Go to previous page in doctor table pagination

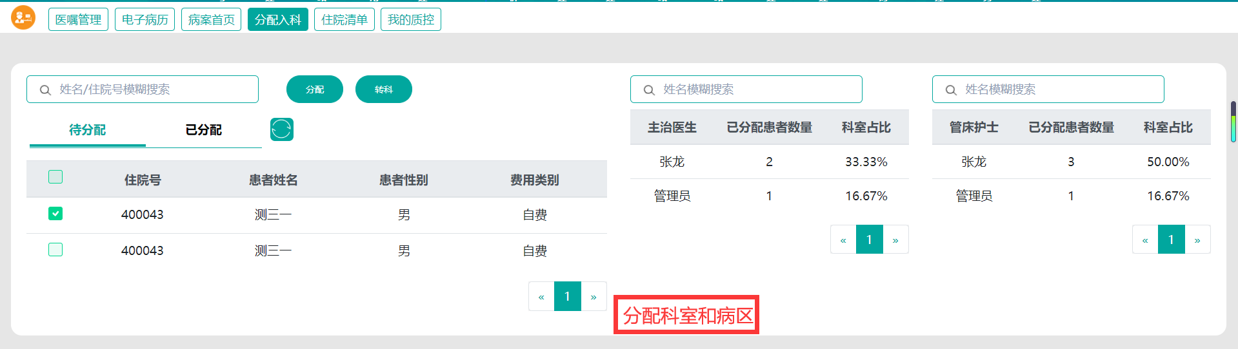point(843,240)
